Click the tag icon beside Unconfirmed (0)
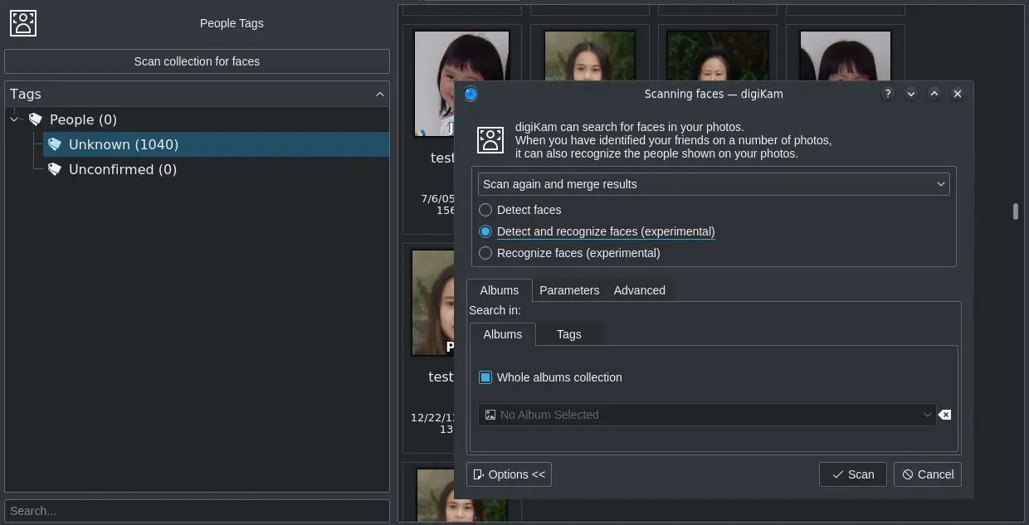This screenshot has height=525, width=1029. tap(55, 169)
